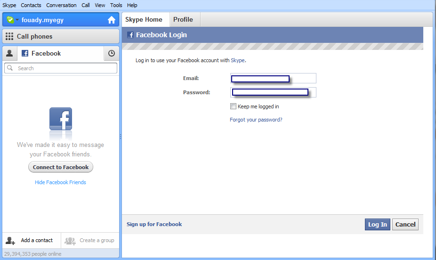Expand the status dropdown arrow beside fouady.myegy
The height and width of the screenshot is (260, 436).
click(17, 20)
